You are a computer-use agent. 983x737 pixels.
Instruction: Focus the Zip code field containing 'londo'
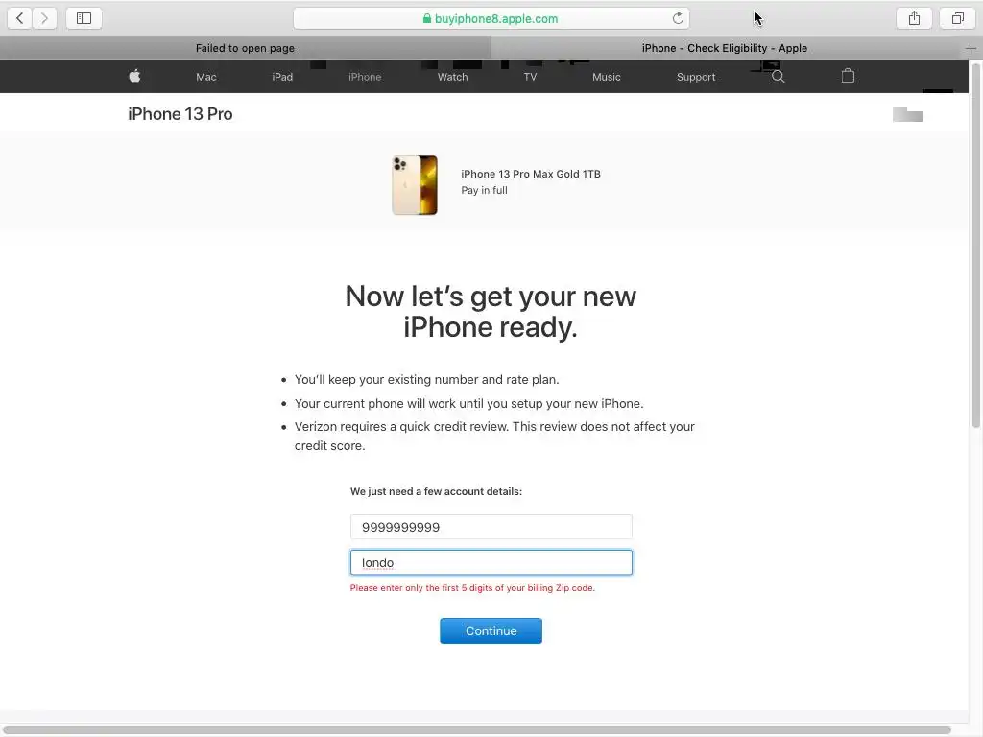pos(491,562)
